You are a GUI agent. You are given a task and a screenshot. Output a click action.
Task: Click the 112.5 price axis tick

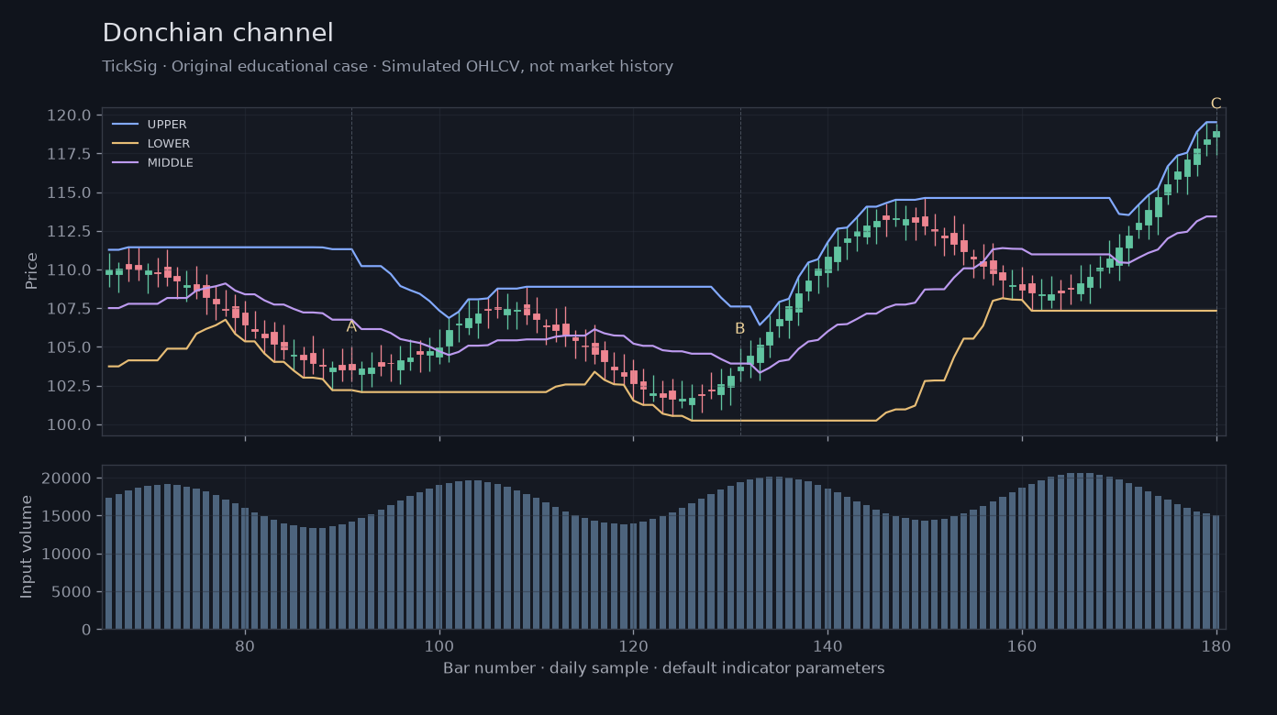(69, 231)
